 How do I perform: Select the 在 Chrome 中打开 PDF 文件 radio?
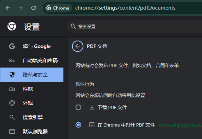[x=78, y=125]
